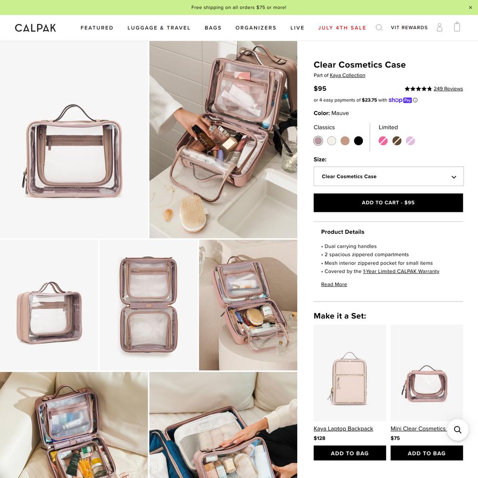Go to July 4th Sale
Screen dimensions: 478x478
click(342, 28)
